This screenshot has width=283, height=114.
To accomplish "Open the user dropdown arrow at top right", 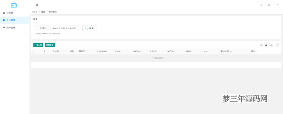I will pyautogui.click(x=277, y=5).
